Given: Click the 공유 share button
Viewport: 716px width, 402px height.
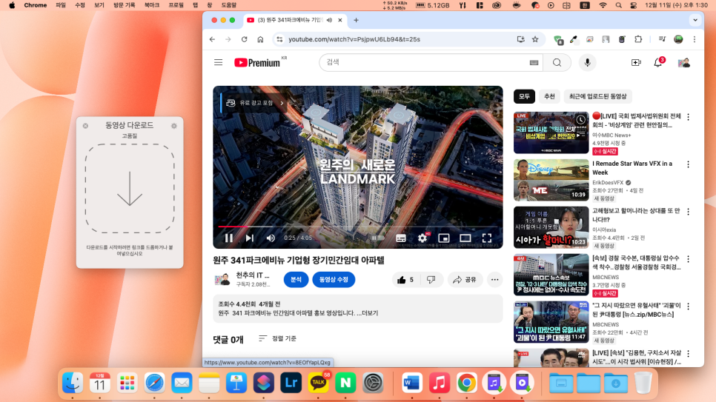Looking at the screenshot, I should coord(465,280).
